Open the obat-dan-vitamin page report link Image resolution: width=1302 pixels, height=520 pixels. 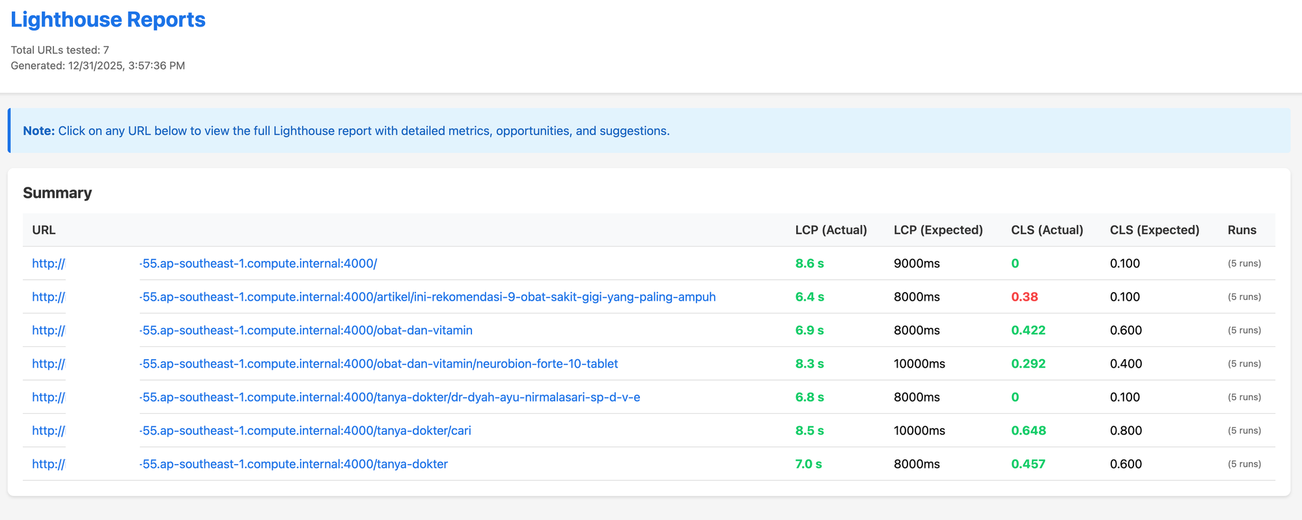click(x=306, y=330)
